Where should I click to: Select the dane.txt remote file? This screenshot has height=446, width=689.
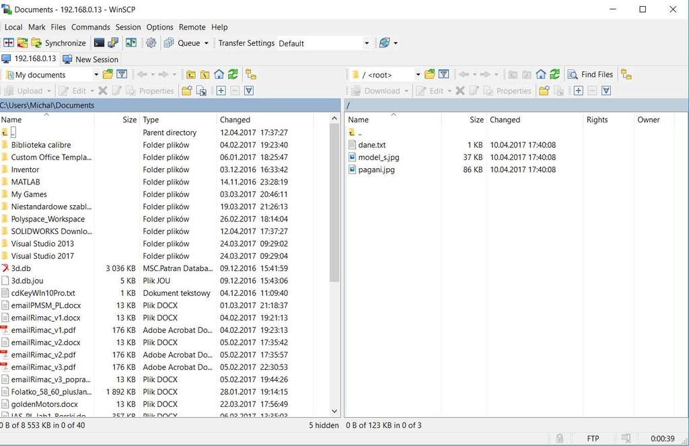(x=371, y=145)
